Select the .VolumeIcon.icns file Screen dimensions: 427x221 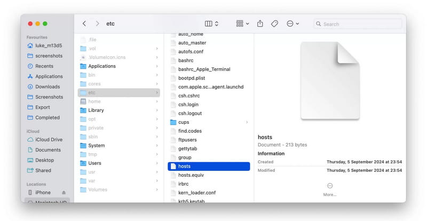pyautogui.click(x=118, y=57)
